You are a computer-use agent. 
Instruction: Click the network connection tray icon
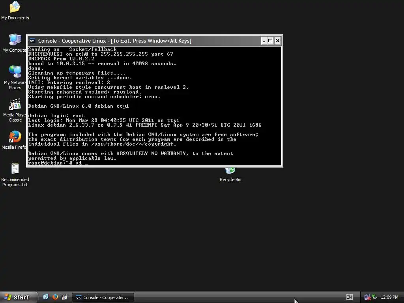pyautogui.click(x=367, y=297)
